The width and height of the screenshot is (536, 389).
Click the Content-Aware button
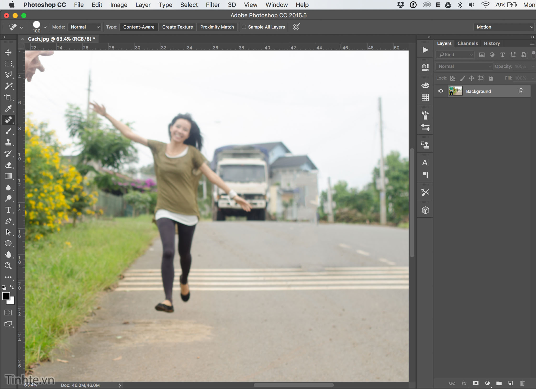tap(138, 27)
